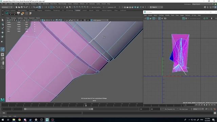Open the Cut/Sew menu in UV Editor
Viewport: 217px width, 122px height.
[x=161, y=15]
